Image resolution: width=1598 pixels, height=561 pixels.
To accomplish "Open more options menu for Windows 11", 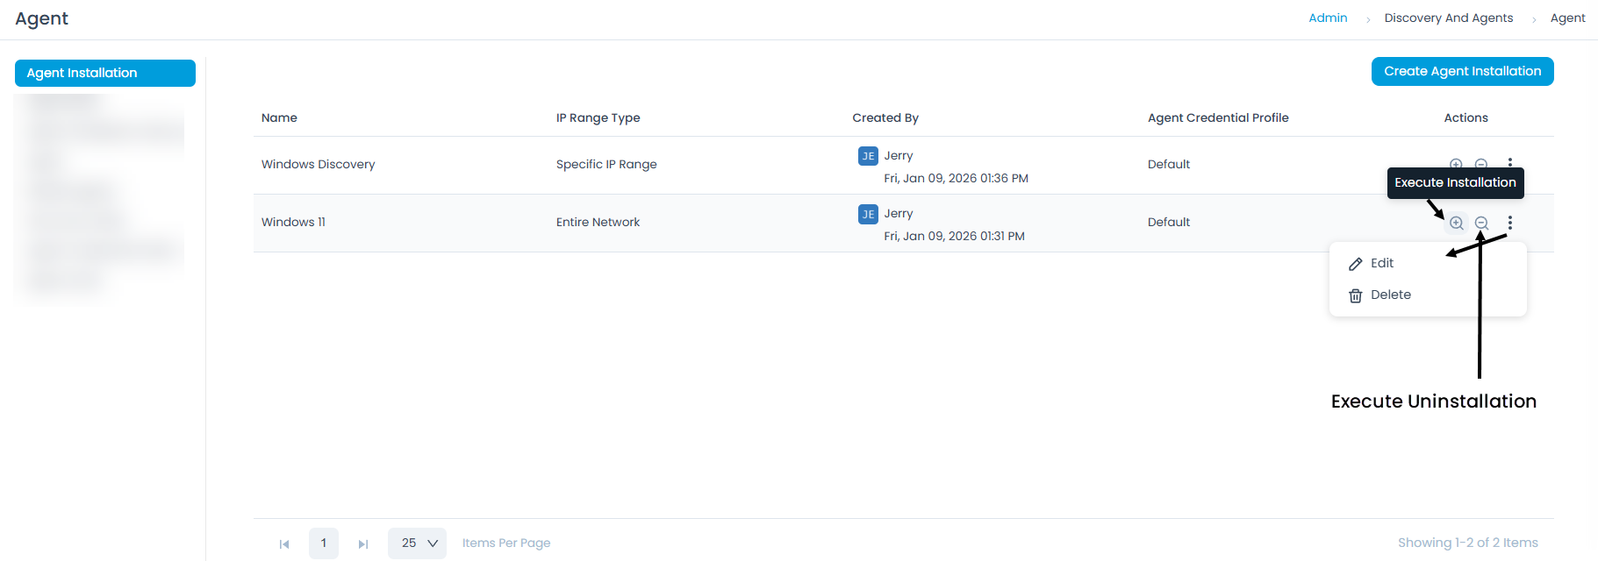I will click(x=1509, y=223).
